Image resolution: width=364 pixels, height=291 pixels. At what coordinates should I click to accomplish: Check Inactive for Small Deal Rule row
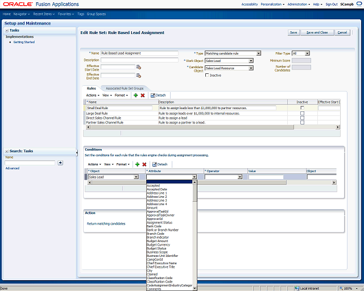302,108
